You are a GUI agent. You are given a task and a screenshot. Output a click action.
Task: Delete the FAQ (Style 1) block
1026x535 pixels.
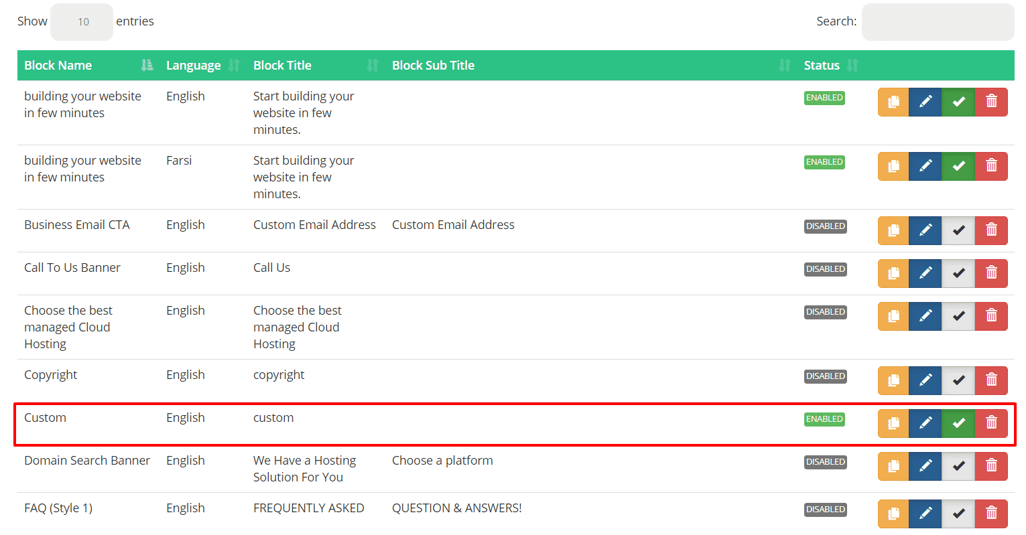tap(991, 514)
